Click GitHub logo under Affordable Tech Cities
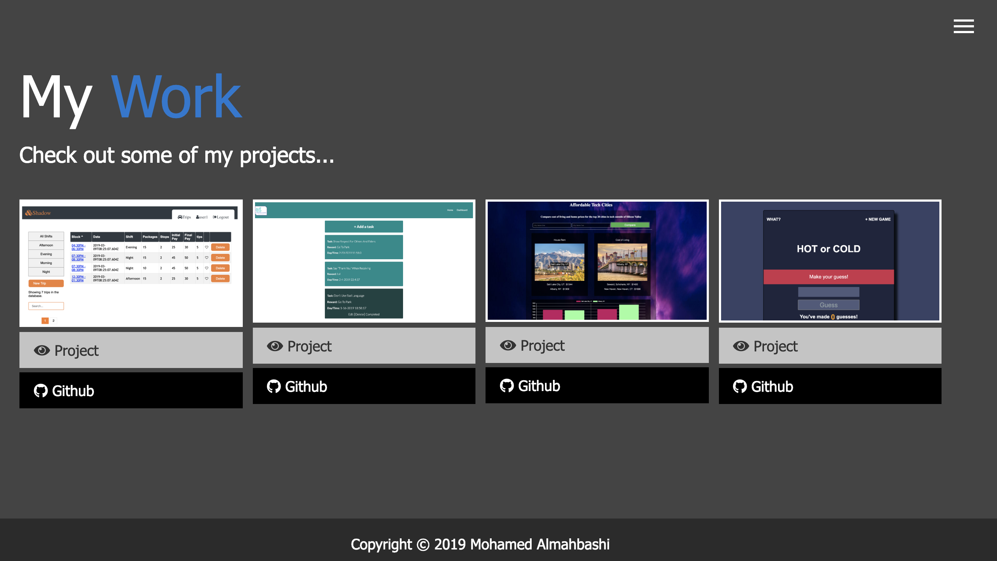 tap(507, 386)
